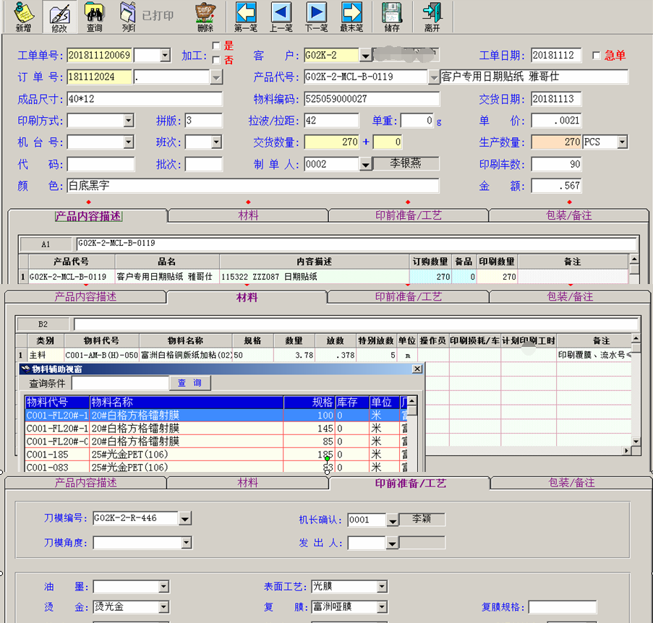The width and height of the screenshot is (653, 623).
Task: Open the 烫金 烫光金 dropdown
Action: coord(163,607)
